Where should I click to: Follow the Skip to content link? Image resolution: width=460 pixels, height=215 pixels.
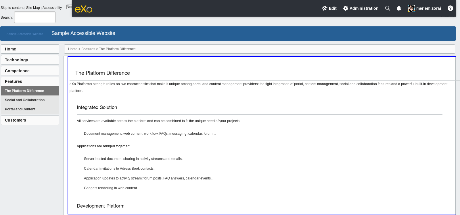tap(12, 8)
